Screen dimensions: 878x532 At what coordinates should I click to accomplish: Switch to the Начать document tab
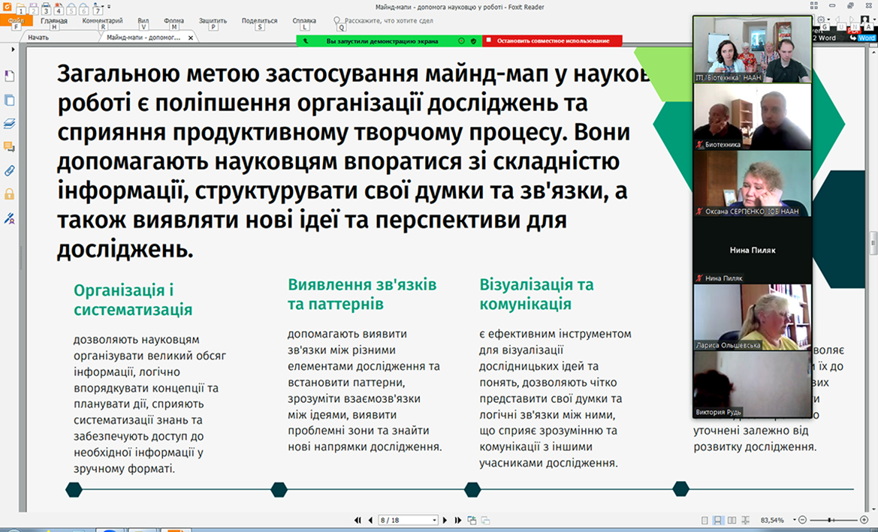coord(38,38)
